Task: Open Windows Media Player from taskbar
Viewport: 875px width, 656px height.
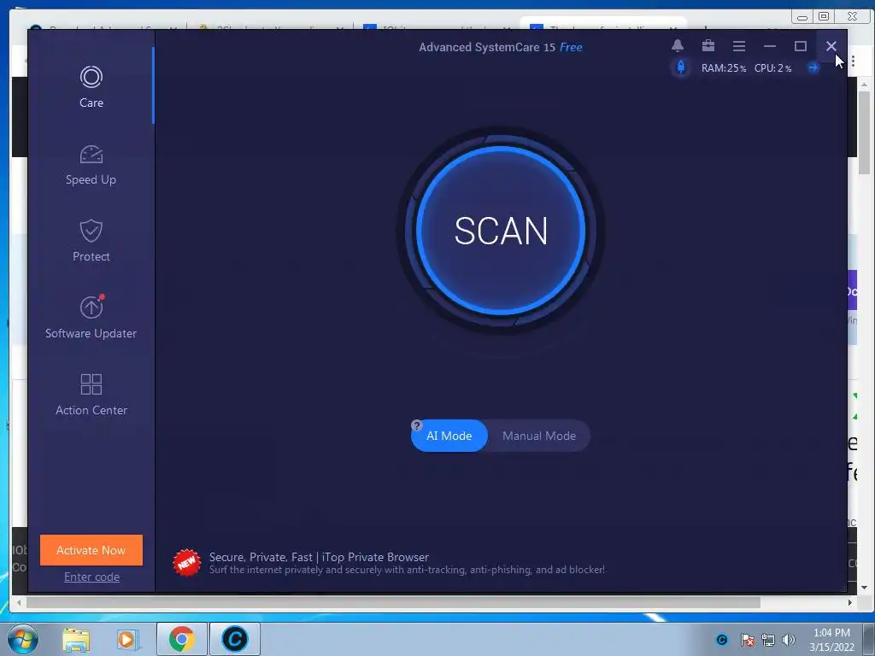Action: [x=127, y=639]
